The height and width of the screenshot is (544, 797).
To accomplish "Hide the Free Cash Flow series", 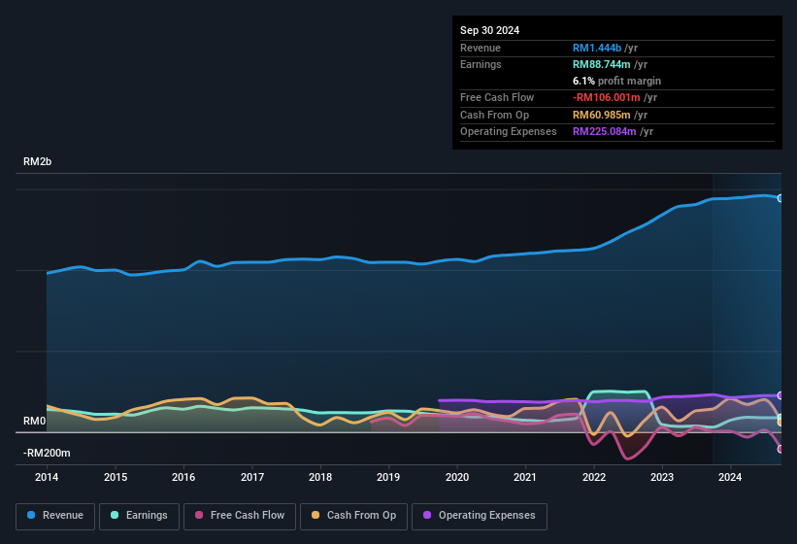I will [x=240, y=516].
